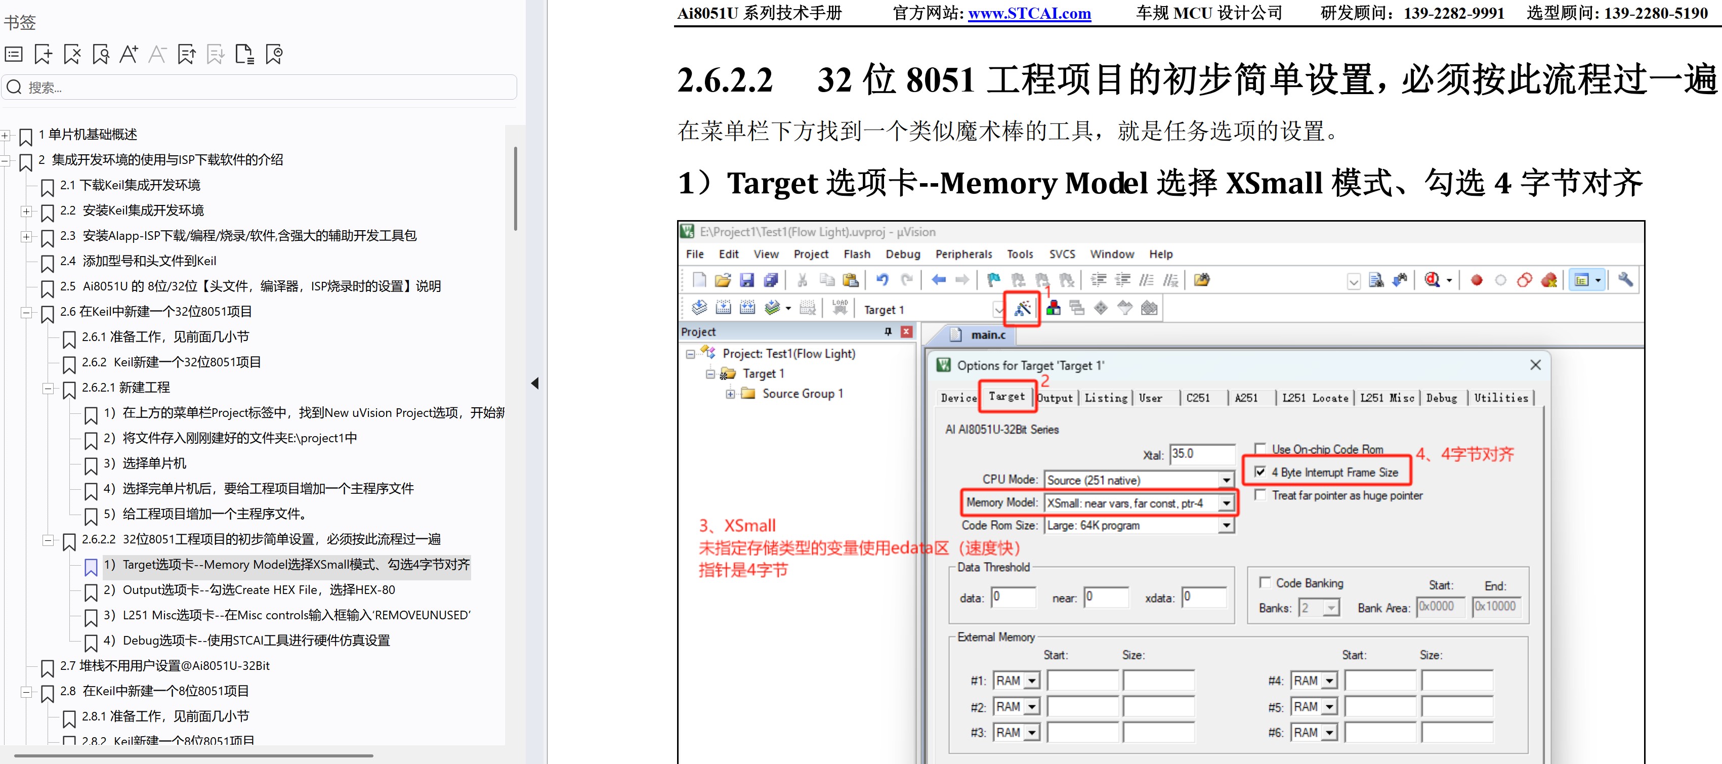
Task: Switch to the Utilities tab
Action: 1501,398
